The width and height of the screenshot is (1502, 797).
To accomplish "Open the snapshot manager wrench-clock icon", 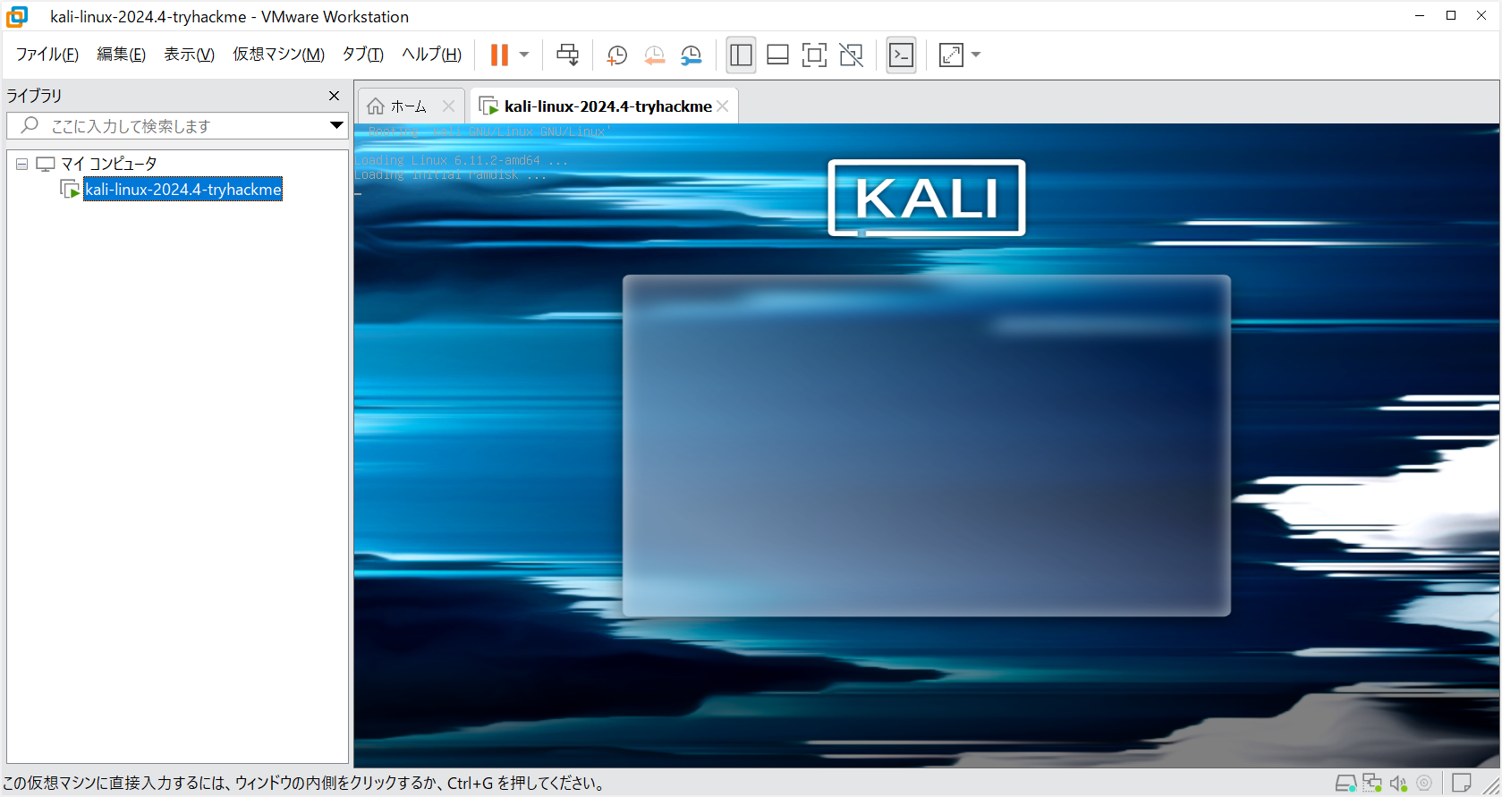I will tap(691, 55).
